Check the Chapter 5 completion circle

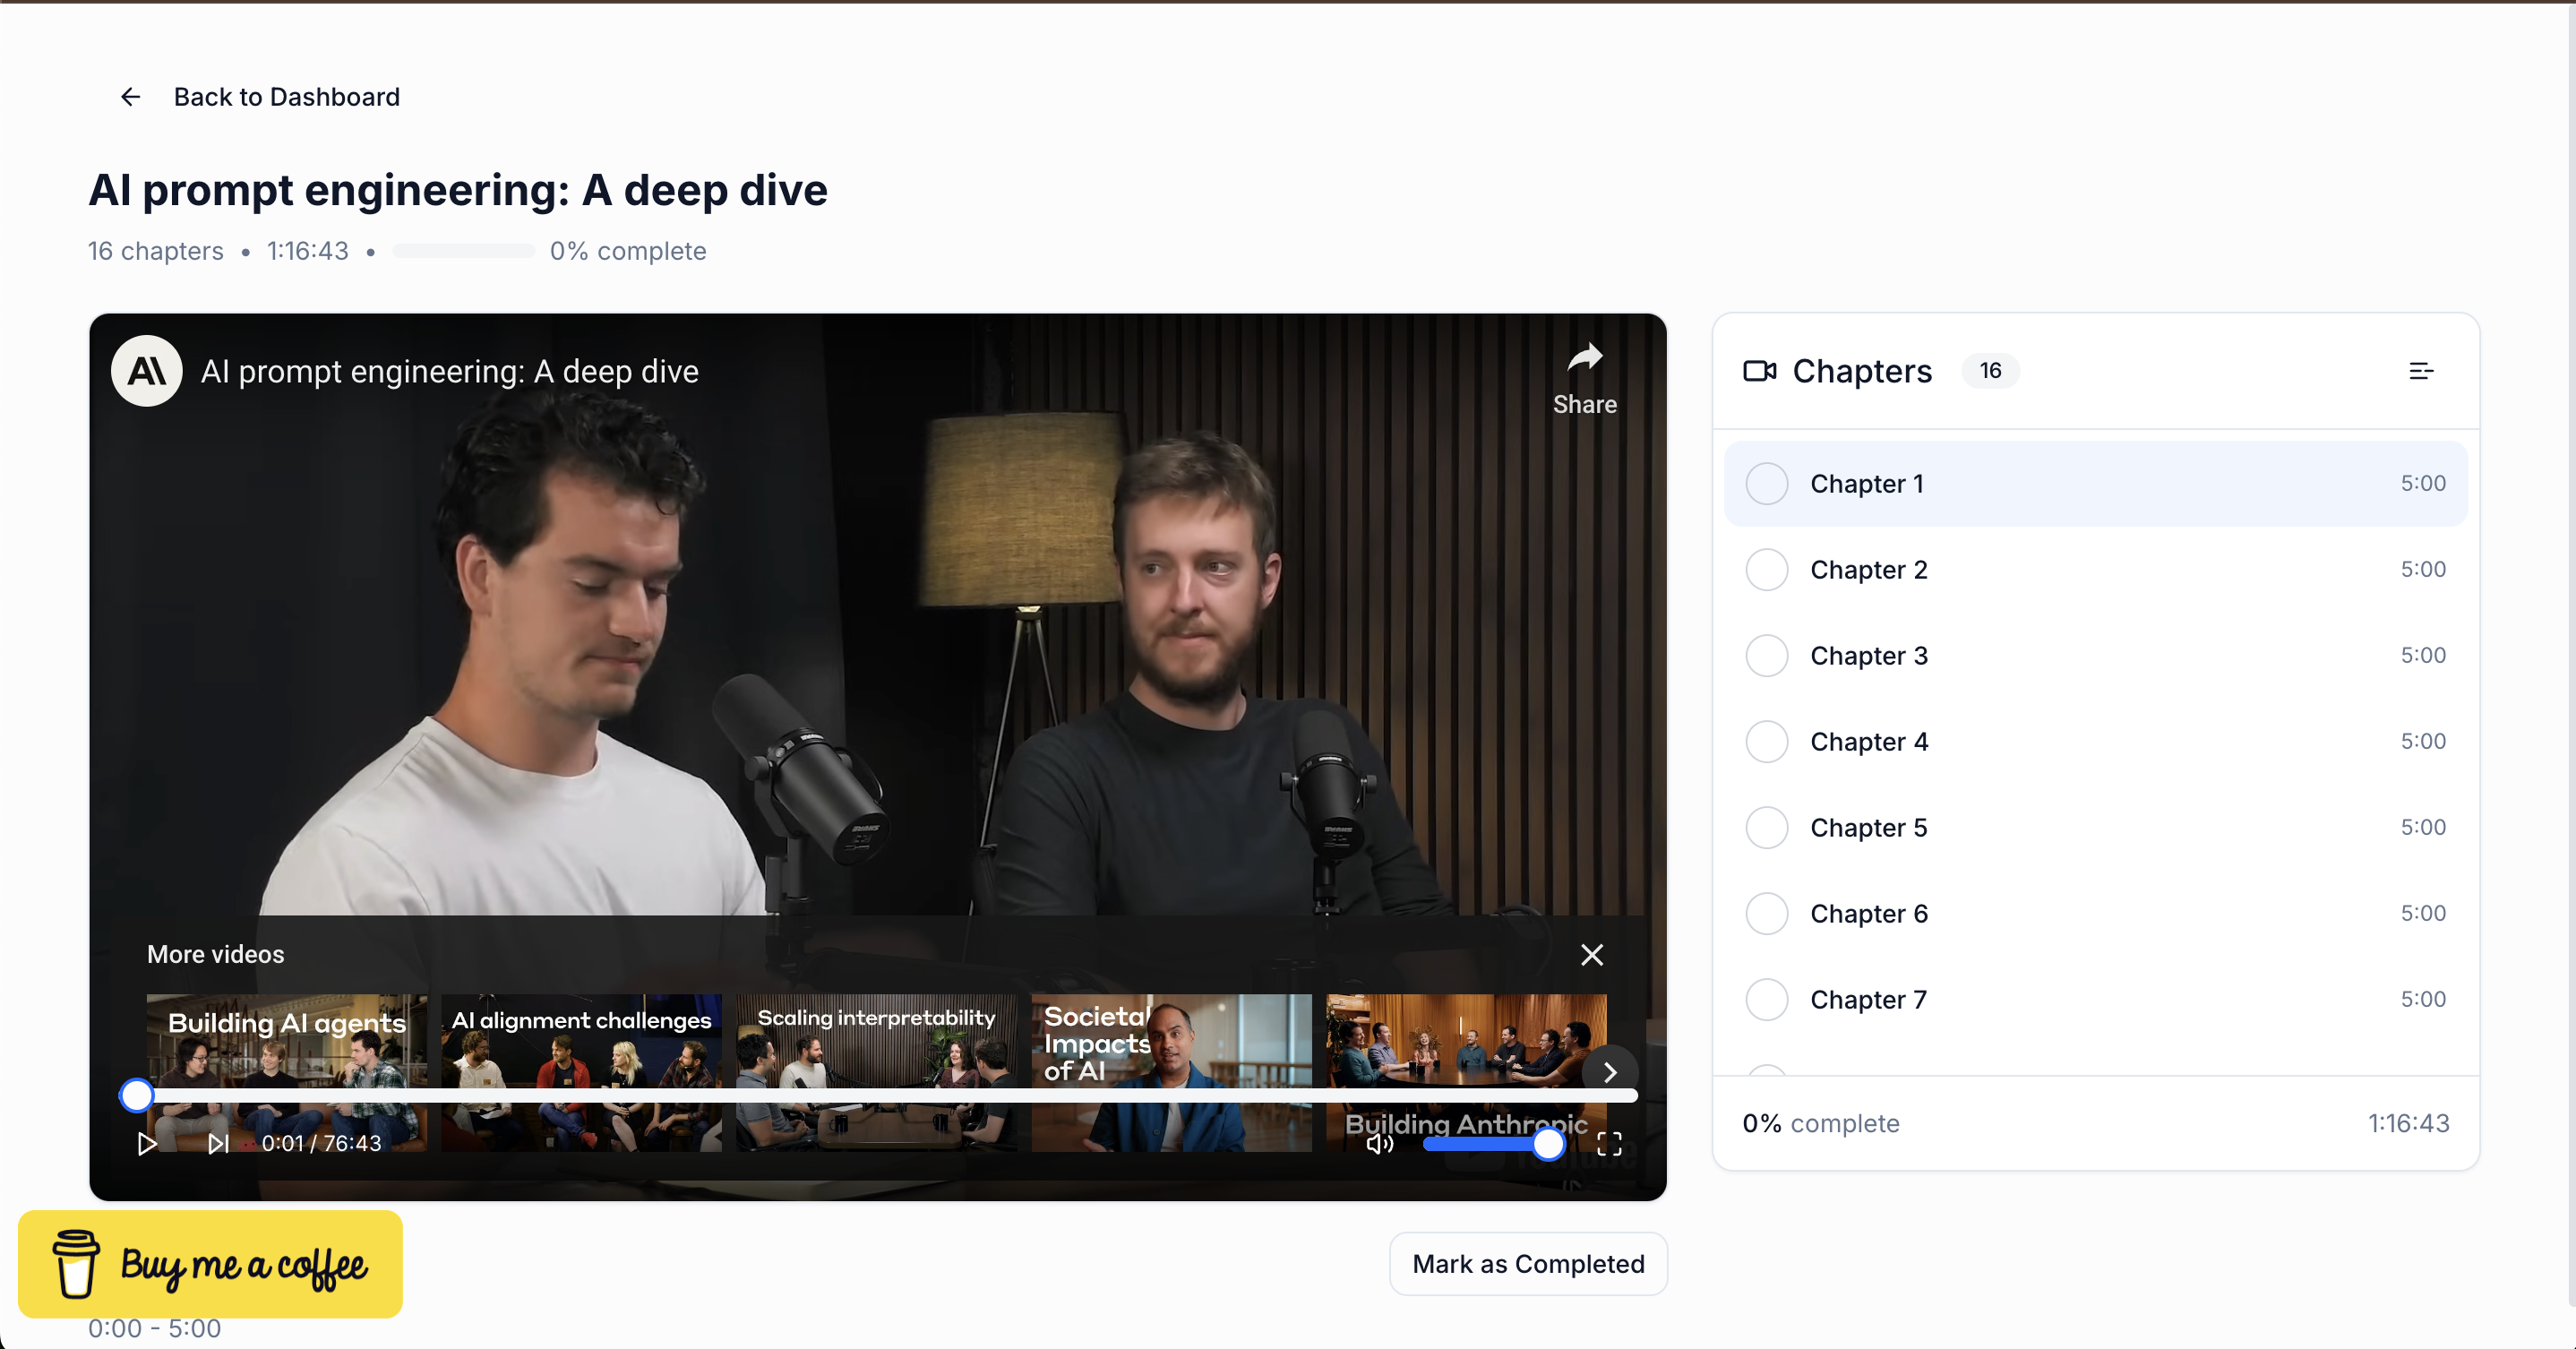click(1766, 827)
